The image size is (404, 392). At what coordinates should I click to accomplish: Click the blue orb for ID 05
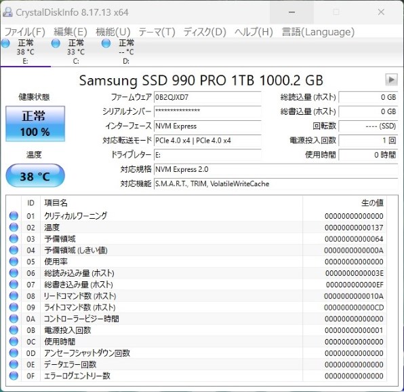pyautogui.click(x=14, y=262)
